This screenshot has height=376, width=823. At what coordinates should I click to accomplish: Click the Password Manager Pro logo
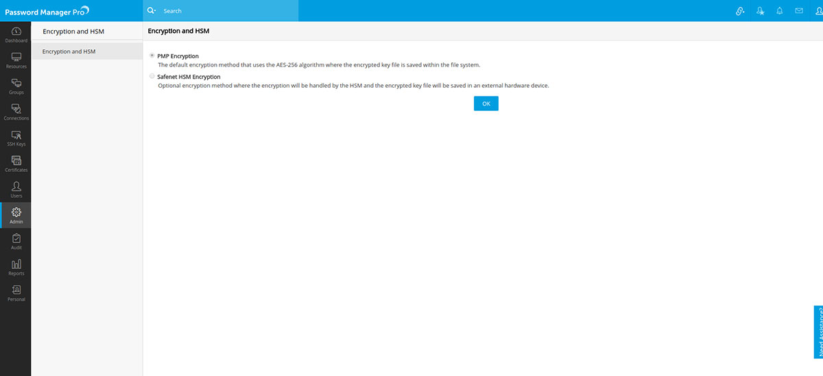47,11
